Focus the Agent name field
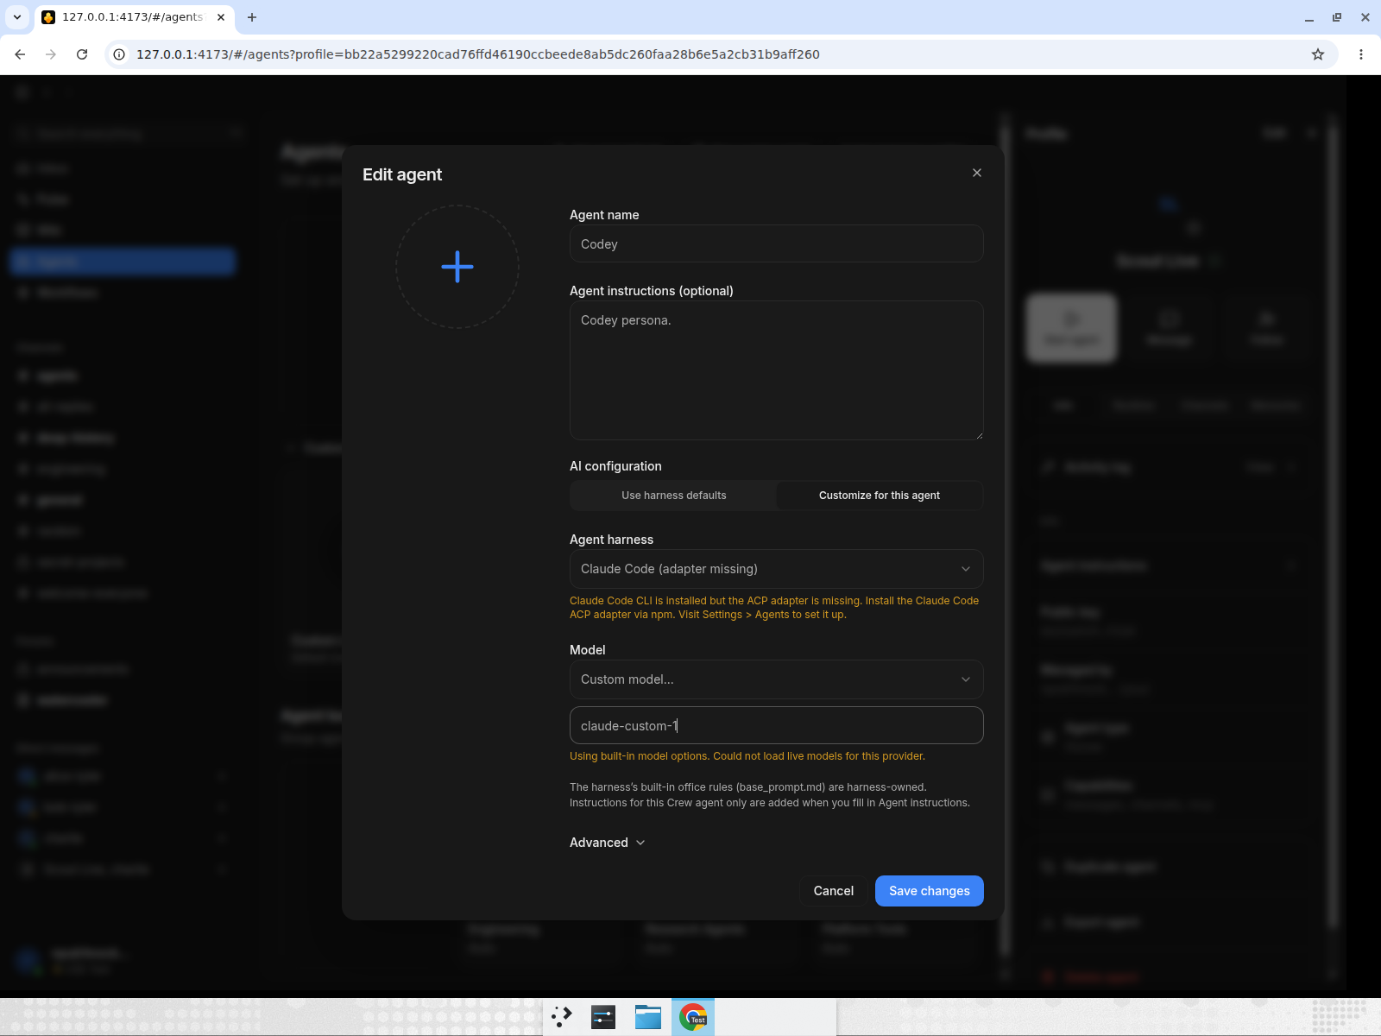Image resolution: width=1381 pixels, height=1036 pixels. coord(777,244)
